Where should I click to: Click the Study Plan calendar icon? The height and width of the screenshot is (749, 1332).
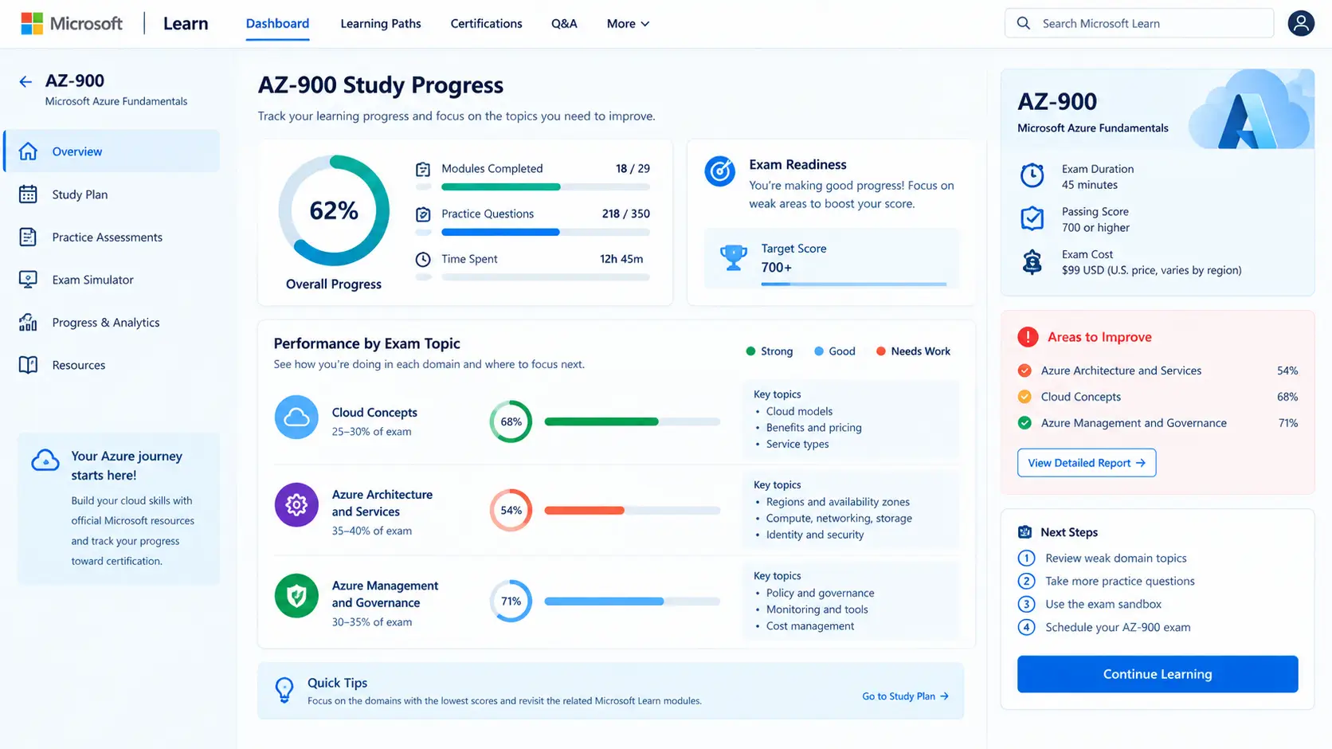[x=28, y=194]
